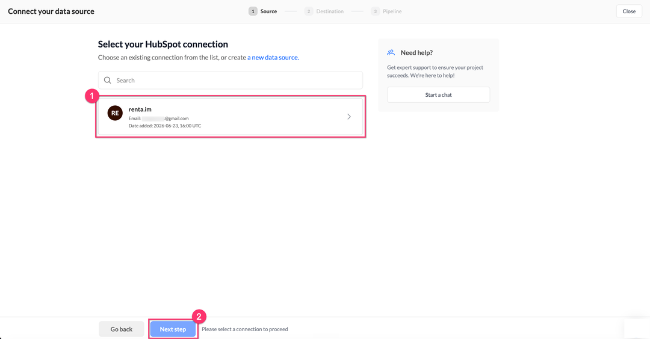Click into the Search connections field
Image resolution: width=650 pixels, height=339 pixels.
click(231, 81)
